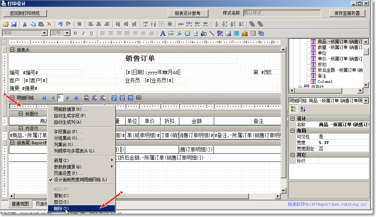The height and width of the screenshot is (217, 376).
Task: Insert a shape using shapes icon
Action: point(203,33)
